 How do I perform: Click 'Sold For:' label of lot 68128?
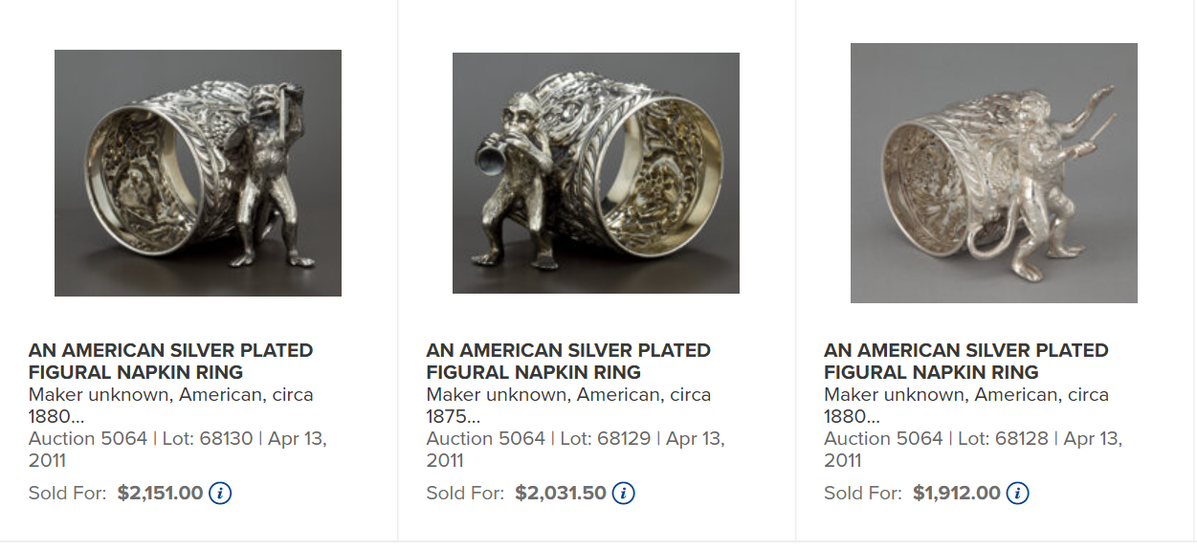[x=863, y=494]
